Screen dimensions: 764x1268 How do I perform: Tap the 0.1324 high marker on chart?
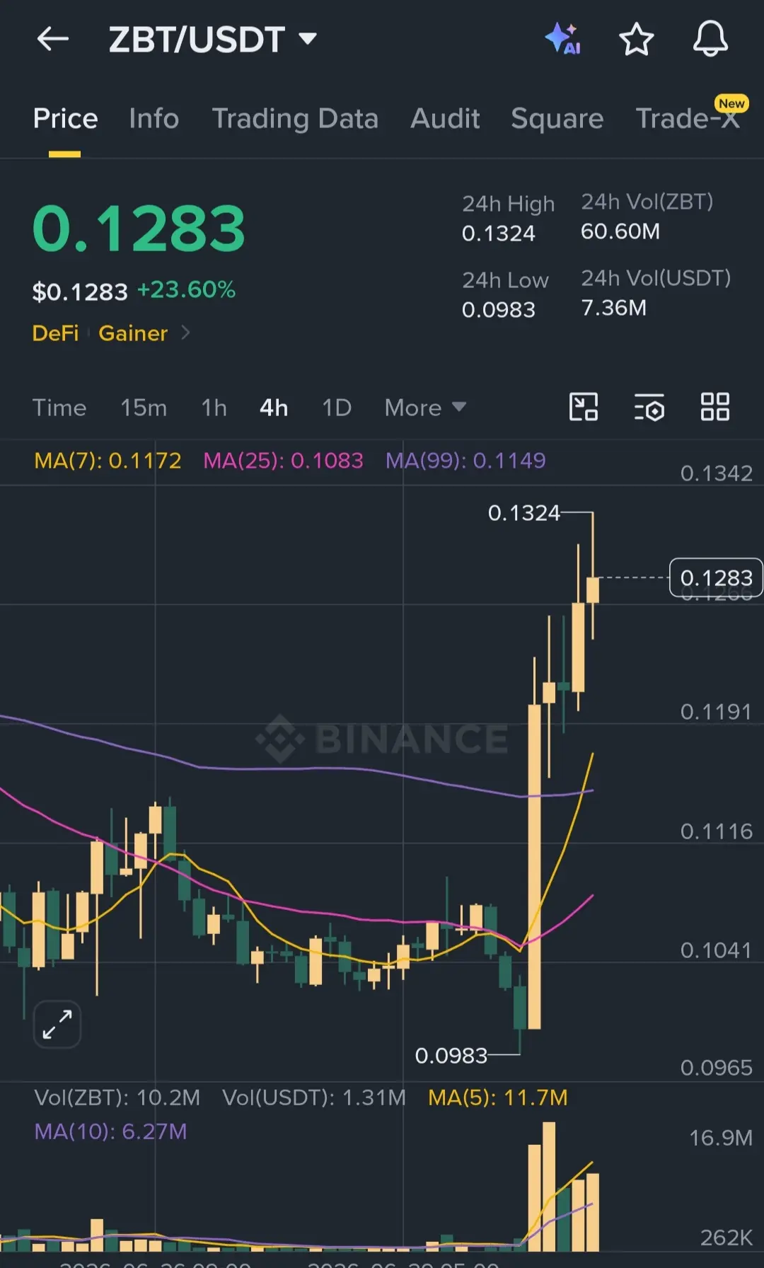click(523, 512)
